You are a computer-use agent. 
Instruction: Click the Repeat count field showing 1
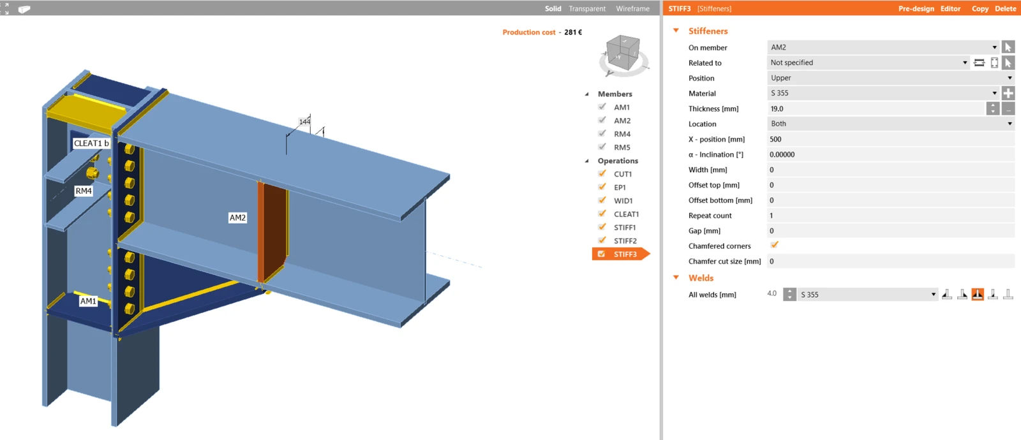tap(891, 216)
